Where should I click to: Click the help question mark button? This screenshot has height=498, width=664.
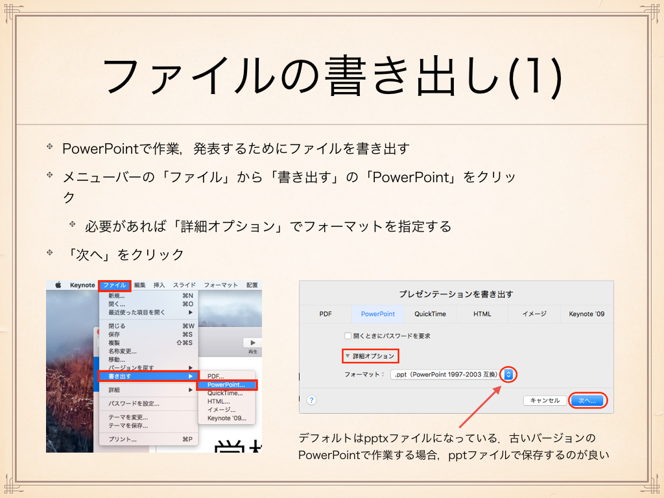[312, 400]
